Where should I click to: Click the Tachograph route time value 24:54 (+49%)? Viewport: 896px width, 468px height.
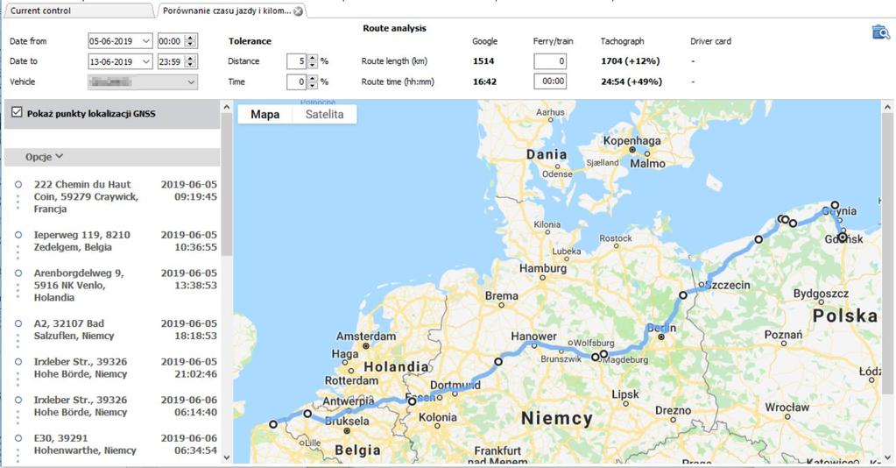(x=631, y=82)
